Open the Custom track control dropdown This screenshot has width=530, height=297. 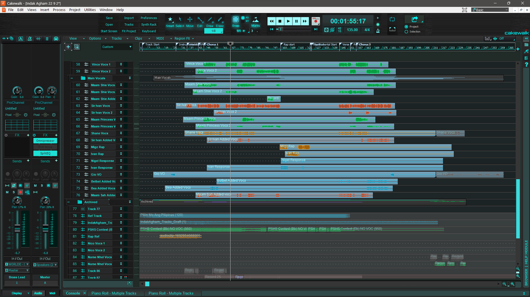117,47
